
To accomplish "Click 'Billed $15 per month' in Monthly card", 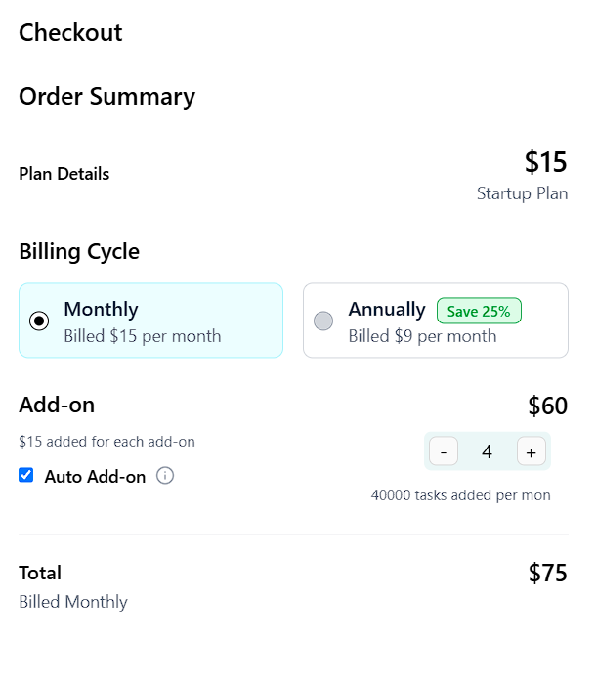I will tap(142, 336).
